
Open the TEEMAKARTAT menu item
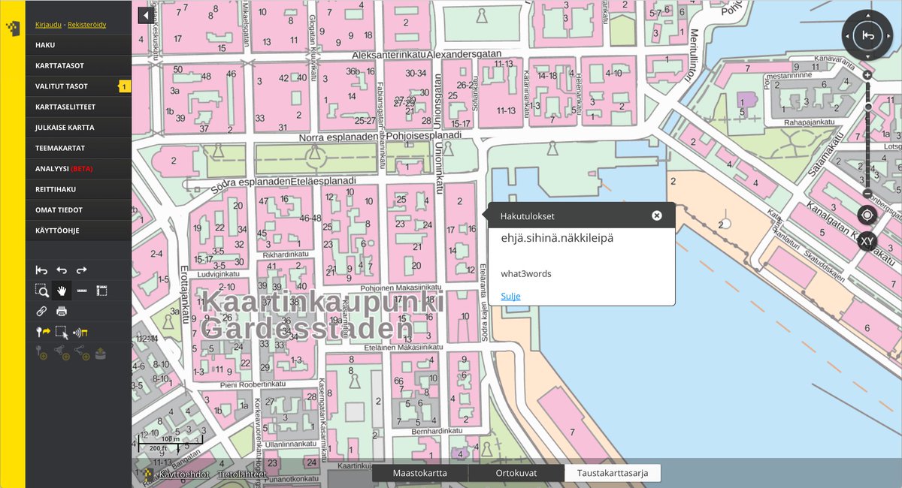[78, 148]
